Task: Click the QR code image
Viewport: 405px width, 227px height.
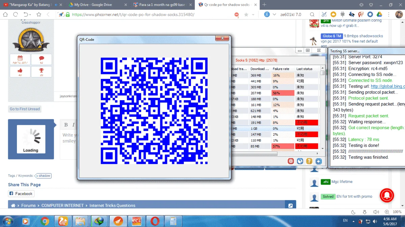Action: coord(154,111)
